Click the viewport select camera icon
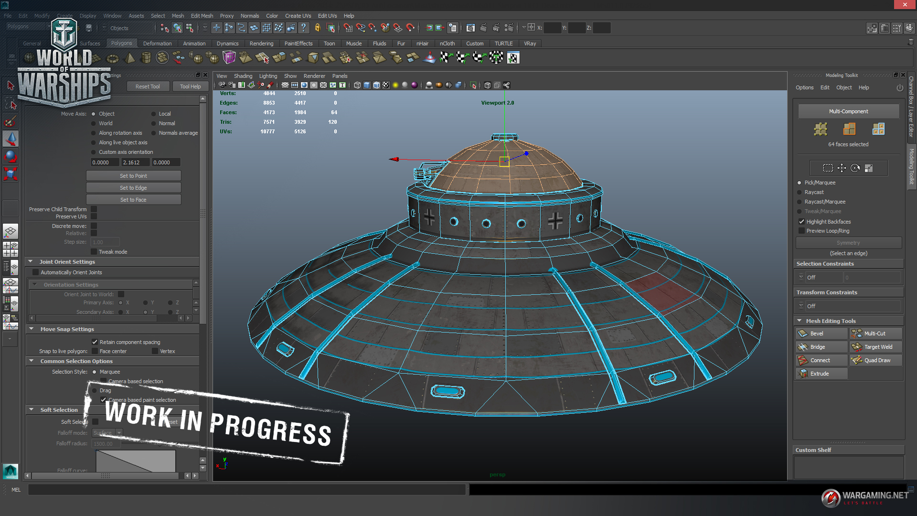Screen dimensions: 917x516 point(222,85)
